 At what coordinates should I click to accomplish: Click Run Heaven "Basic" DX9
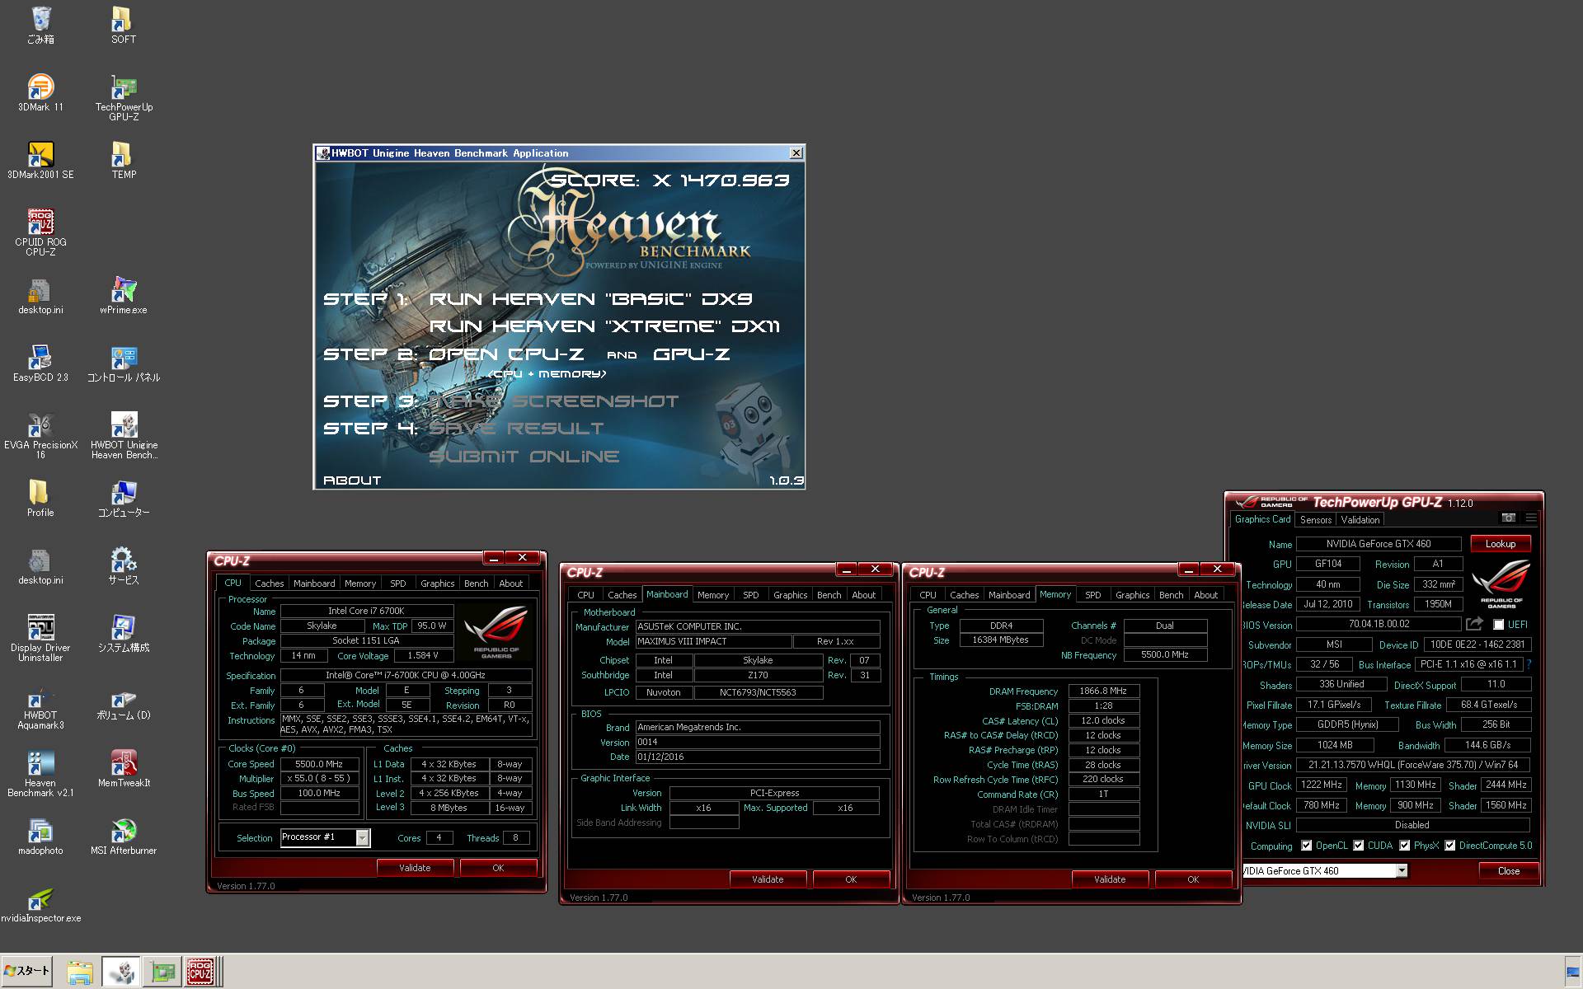[x=590, y=298]
